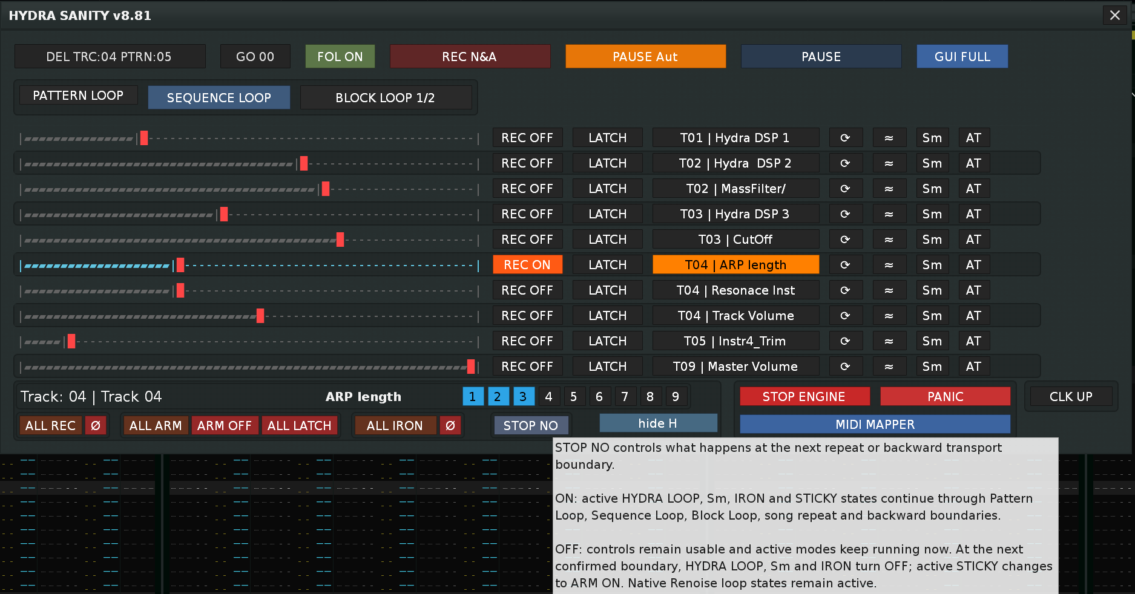Click the ≈ icon on T09 Master Volume row
This screenshot has width=1135, height=594.
point(889,367)
